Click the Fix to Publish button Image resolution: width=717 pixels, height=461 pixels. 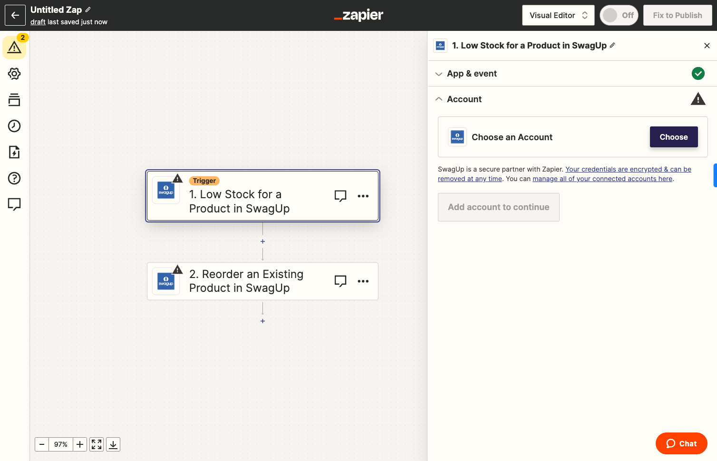[678, 15]
